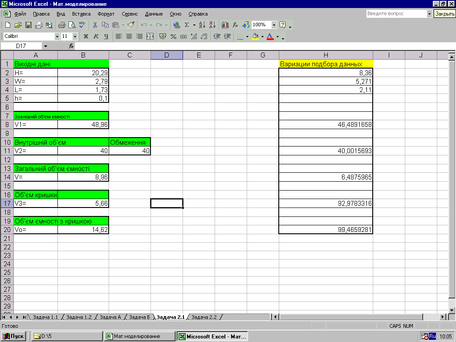
Task: Open the Файл menu
Action: (x=20, y=14)
